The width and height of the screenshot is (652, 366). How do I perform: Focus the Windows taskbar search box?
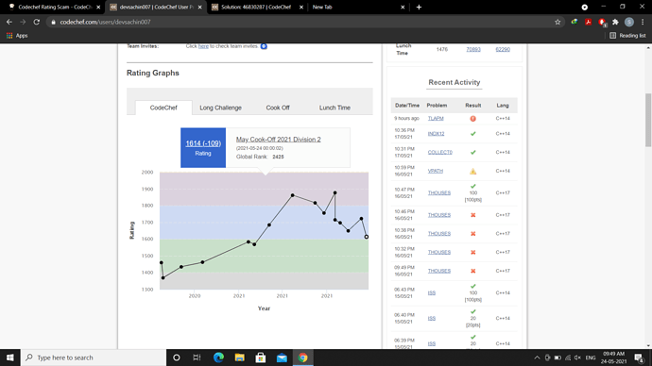point(94,358)
